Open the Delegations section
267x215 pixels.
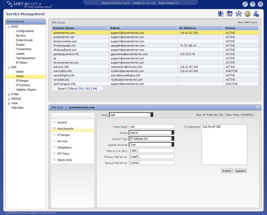(64, 148)
